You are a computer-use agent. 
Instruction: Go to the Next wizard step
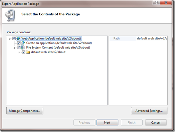tap(107, 123)
